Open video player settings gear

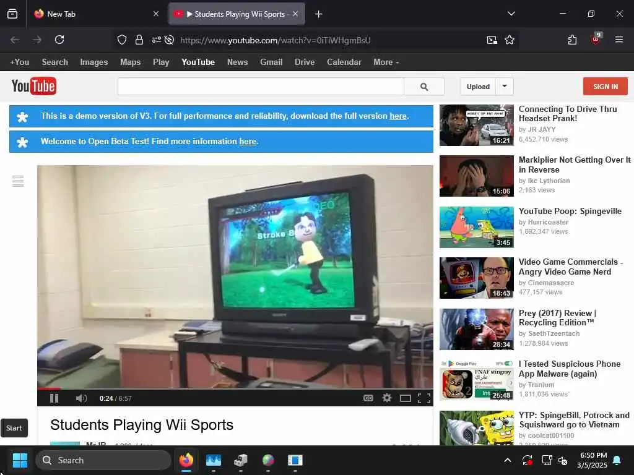tap(387, 398)
